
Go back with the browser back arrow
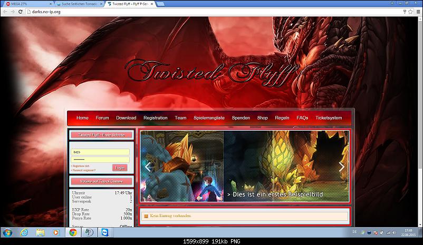click(x=5, y=12)
